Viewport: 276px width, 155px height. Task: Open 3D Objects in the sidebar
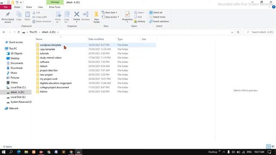[16, 53]
